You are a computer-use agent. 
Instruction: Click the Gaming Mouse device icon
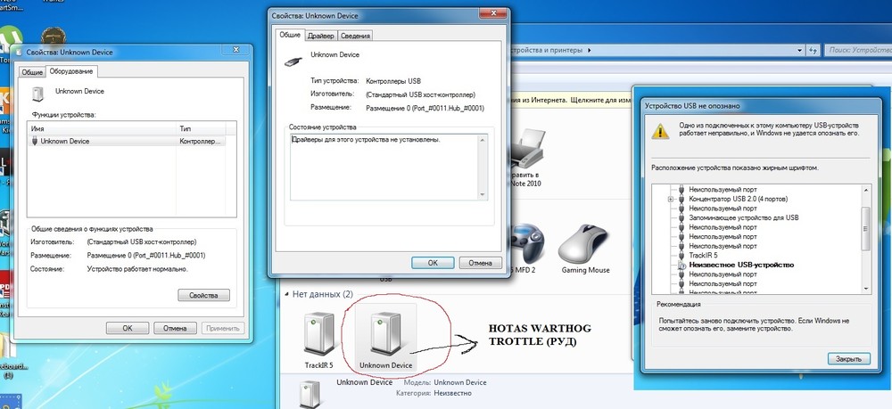tap(585, 243)
